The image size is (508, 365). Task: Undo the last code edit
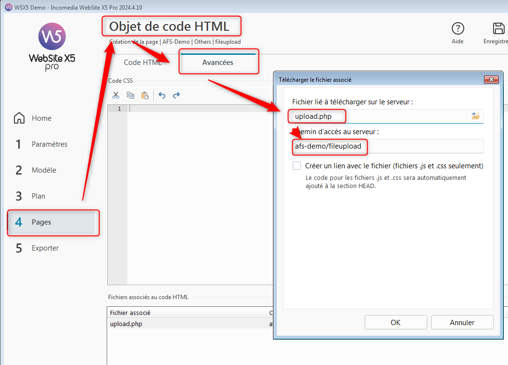click(162, 95)
